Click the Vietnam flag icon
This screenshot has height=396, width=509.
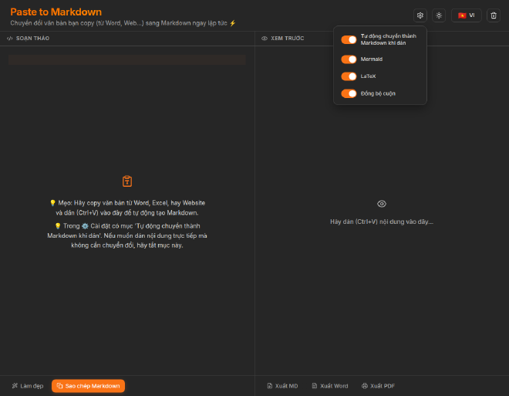coord(462,15)
